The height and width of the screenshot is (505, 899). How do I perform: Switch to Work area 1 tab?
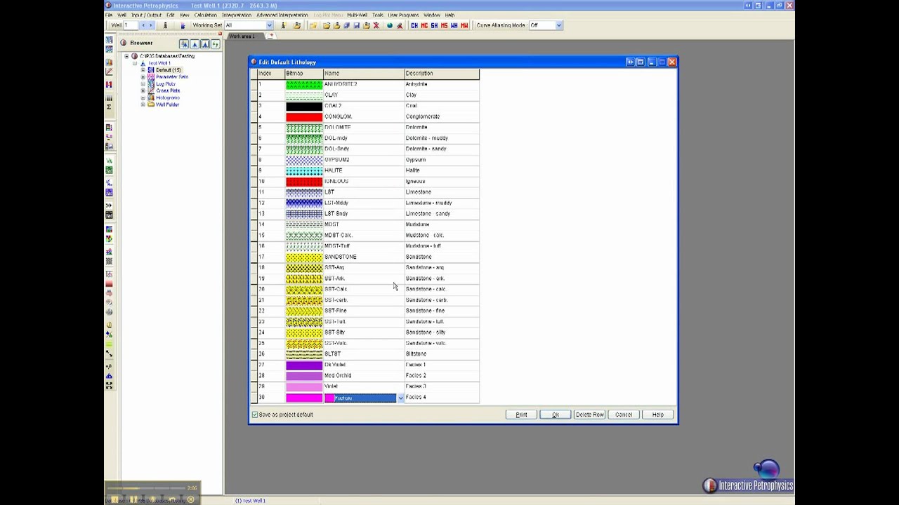(x=242, y=36)
